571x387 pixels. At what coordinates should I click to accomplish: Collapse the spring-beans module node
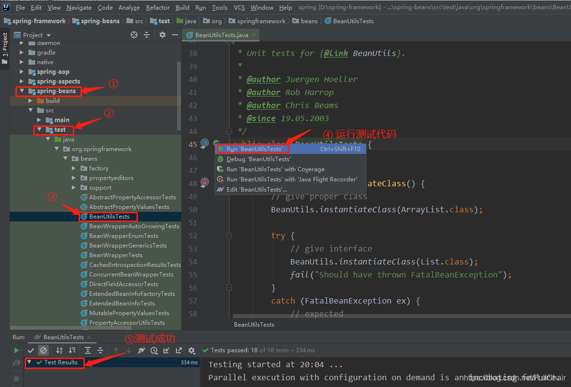[x=22, y=91]
